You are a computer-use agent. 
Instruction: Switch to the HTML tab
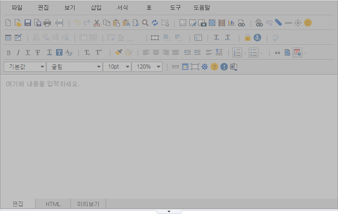tap(53, 204)
